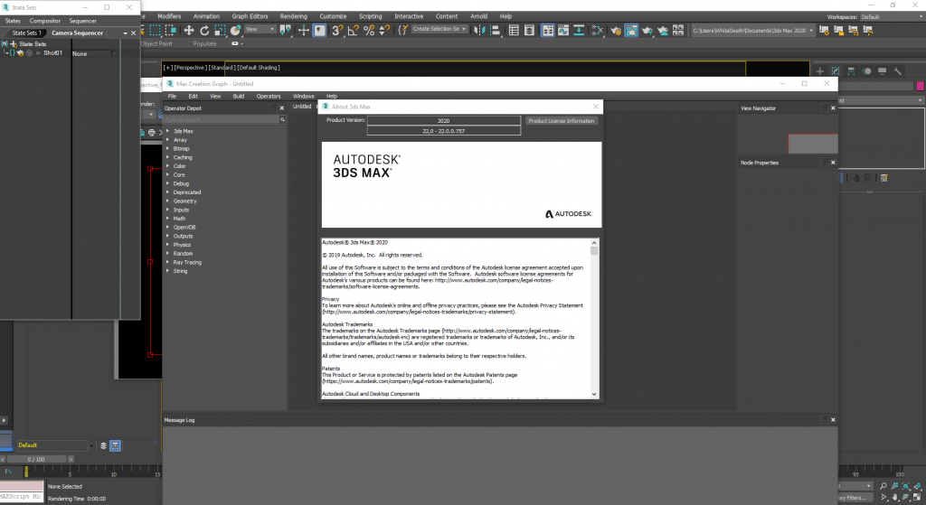Open the Arnold menu
Image resolution: width=926 pixels, height=505 pixels.
coord(479,16)
